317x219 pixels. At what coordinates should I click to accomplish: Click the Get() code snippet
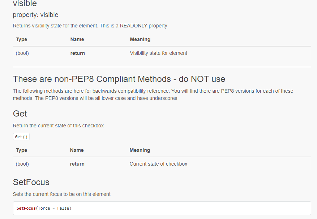click(21, 136)
